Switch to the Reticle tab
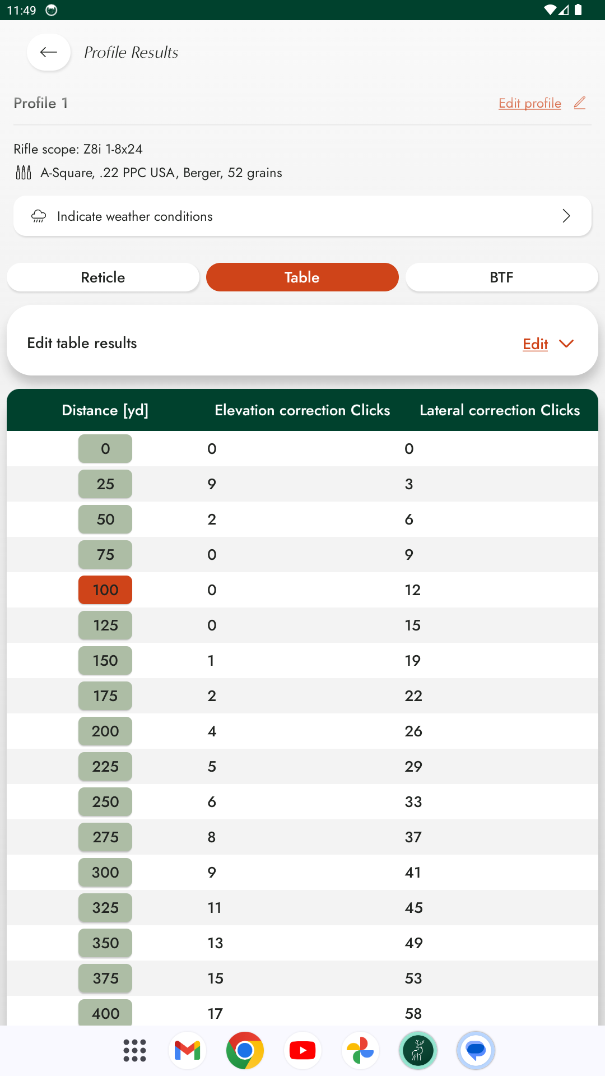The height and width of the screenshot is (1076, 605). (103, 277)
